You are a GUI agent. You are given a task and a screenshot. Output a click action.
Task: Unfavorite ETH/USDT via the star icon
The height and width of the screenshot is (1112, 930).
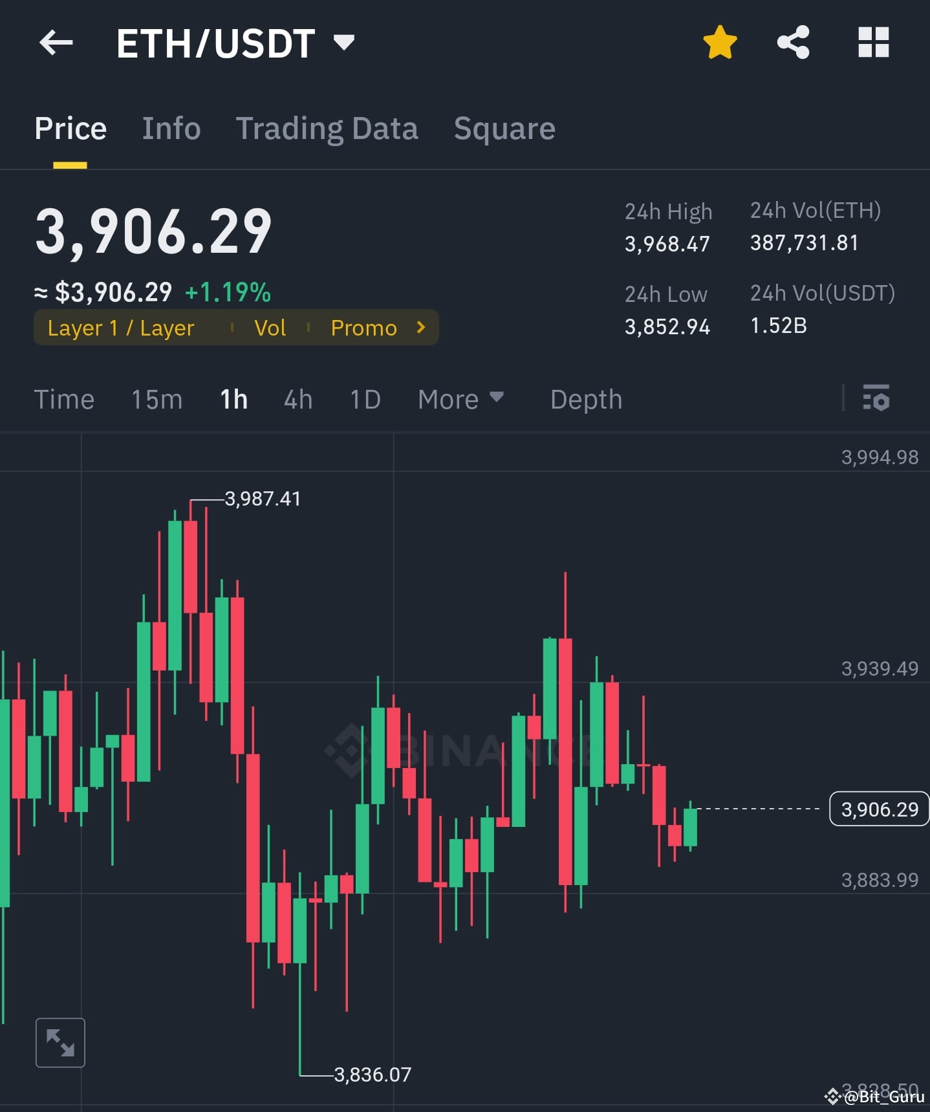point(719,42)
